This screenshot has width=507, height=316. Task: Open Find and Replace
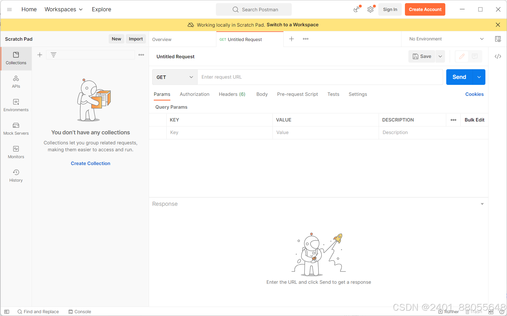coord(38,312)
